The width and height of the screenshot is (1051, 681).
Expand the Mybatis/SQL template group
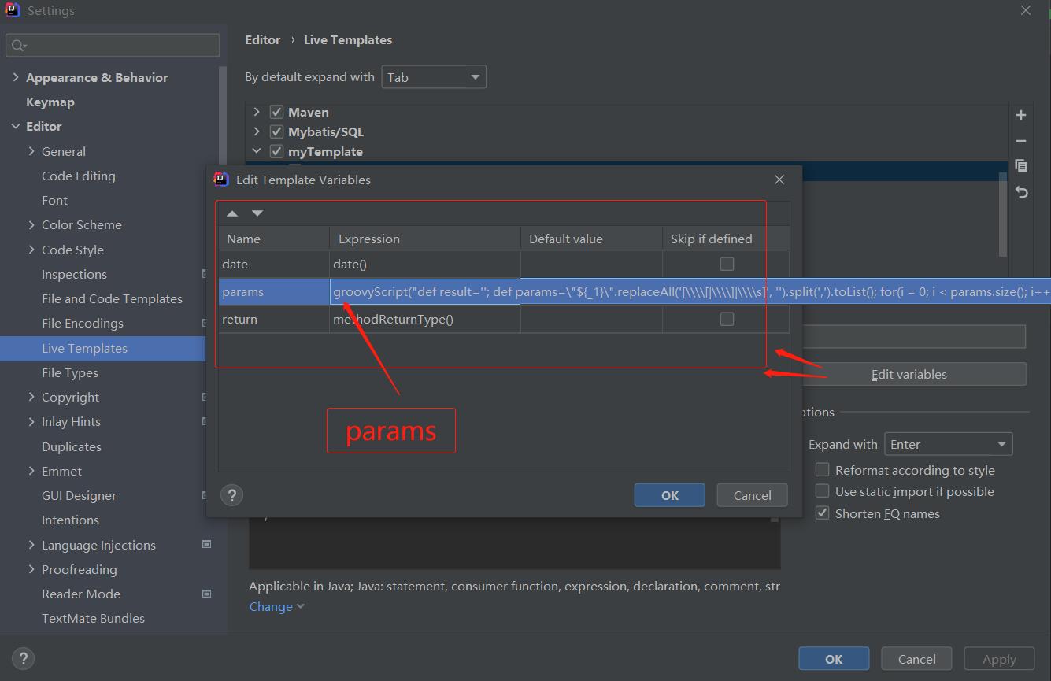tap(257, 131)
